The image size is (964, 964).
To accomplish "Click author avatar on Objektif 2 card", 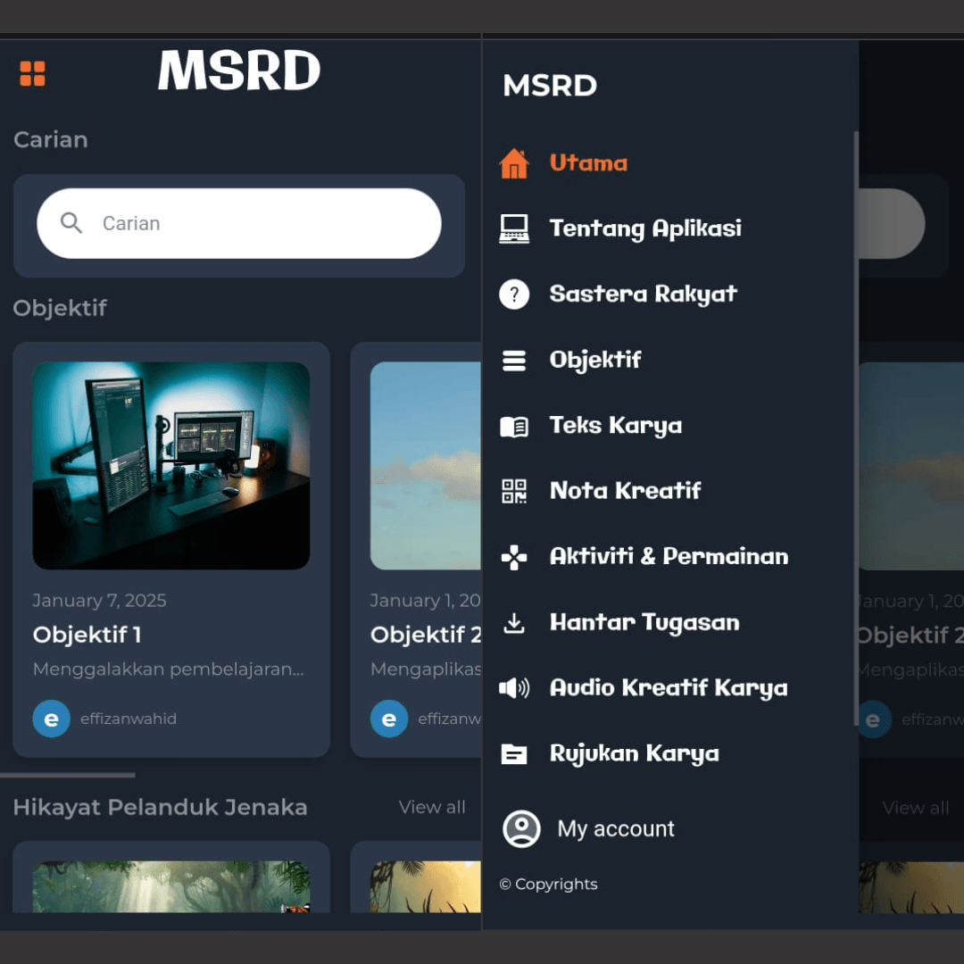I will pyautogui.click(x=389, y=719).
